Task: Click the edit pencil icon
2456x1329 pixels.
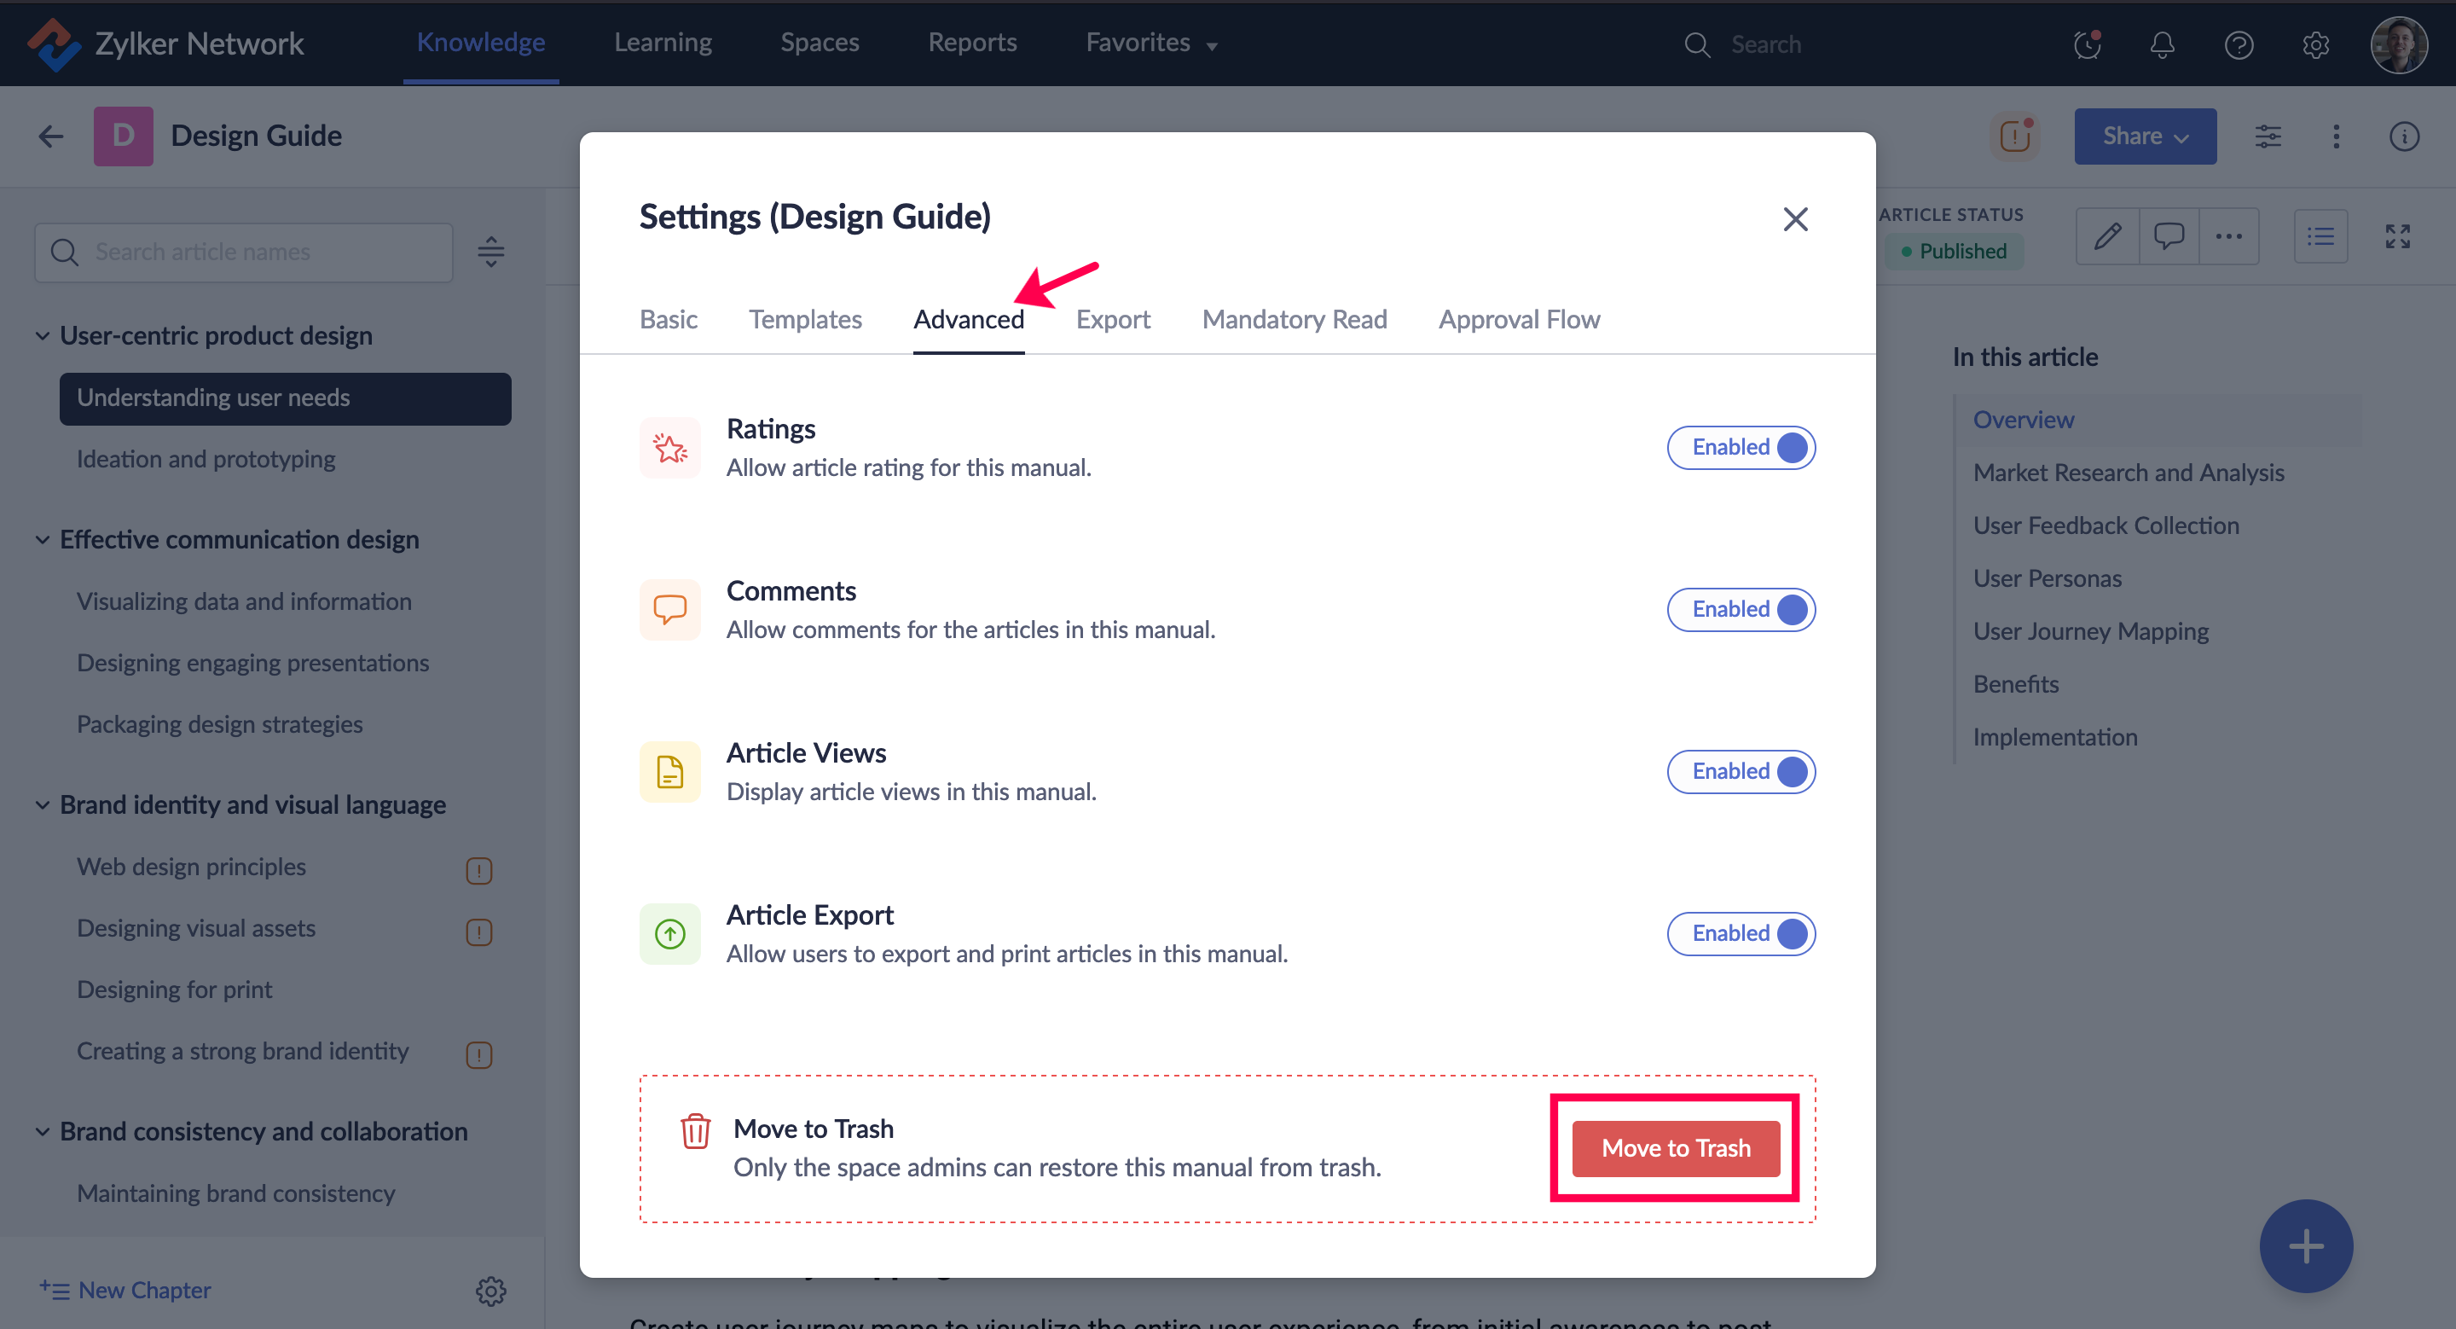Action: coord(2107,236)
